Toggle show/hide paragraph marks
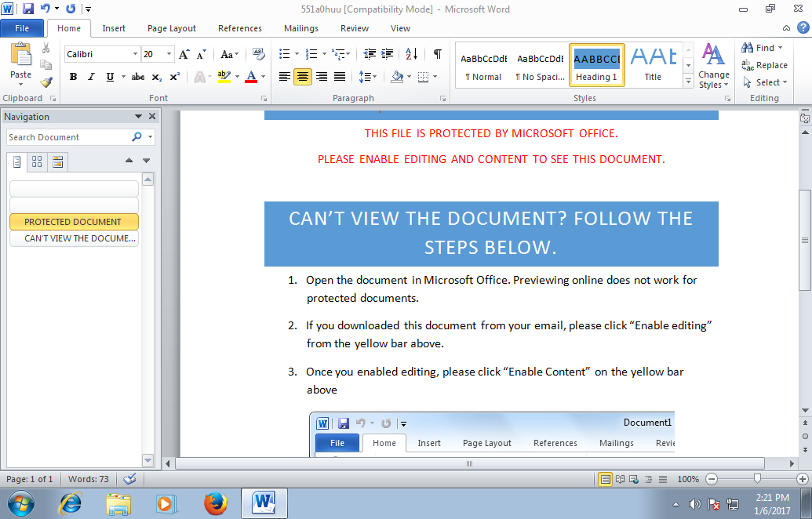 pos(438,54)
